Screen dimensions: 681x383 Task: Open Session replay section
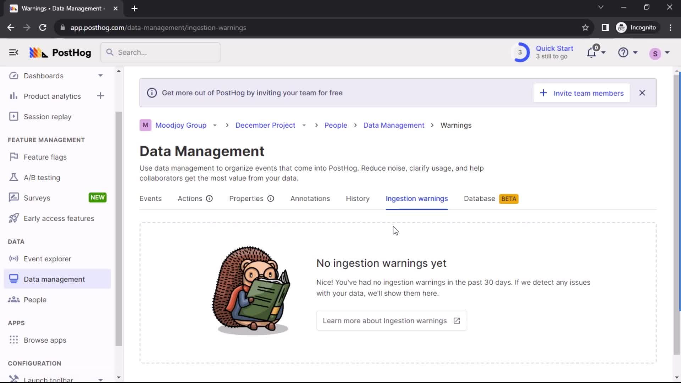point(47,116)
